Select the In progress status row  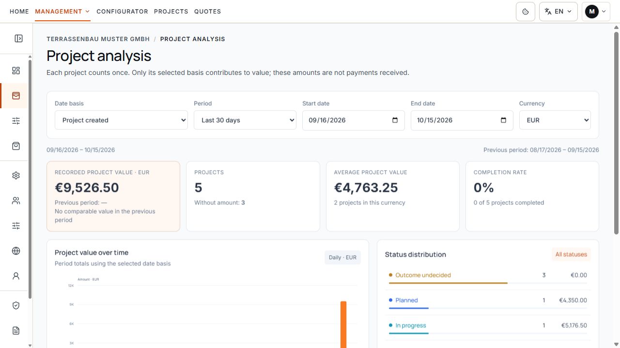point(488,327)
